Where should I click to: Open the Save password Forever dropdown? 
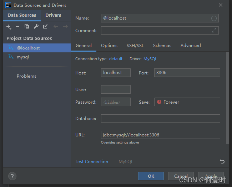point(187,102)
